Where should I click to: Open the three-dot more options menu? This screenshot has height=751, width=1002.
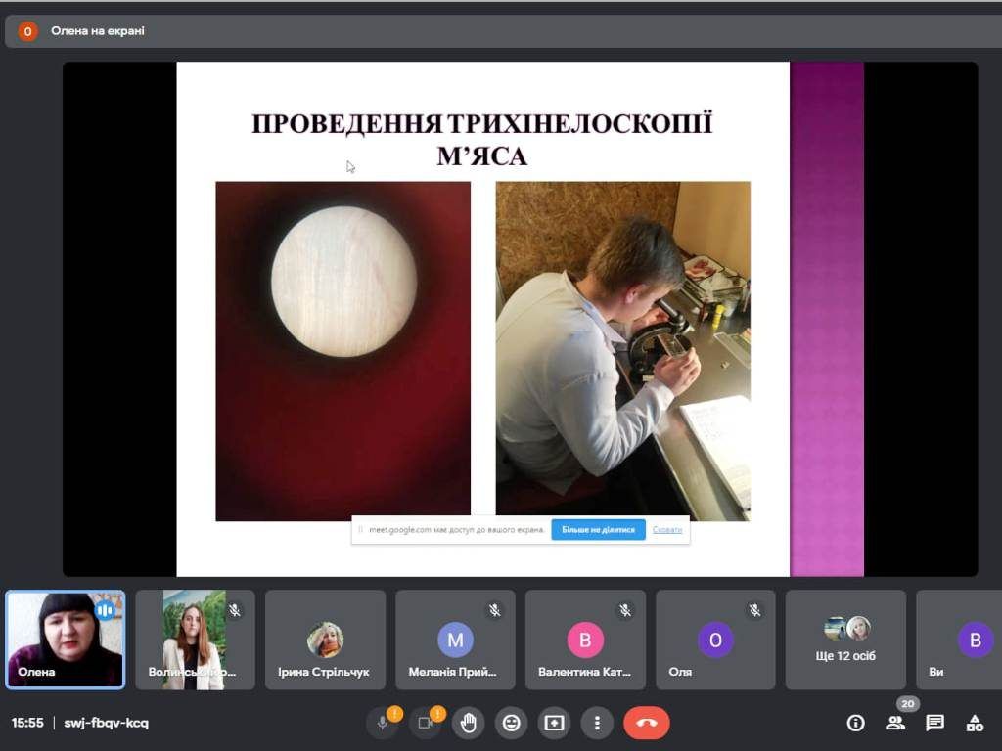597,723
